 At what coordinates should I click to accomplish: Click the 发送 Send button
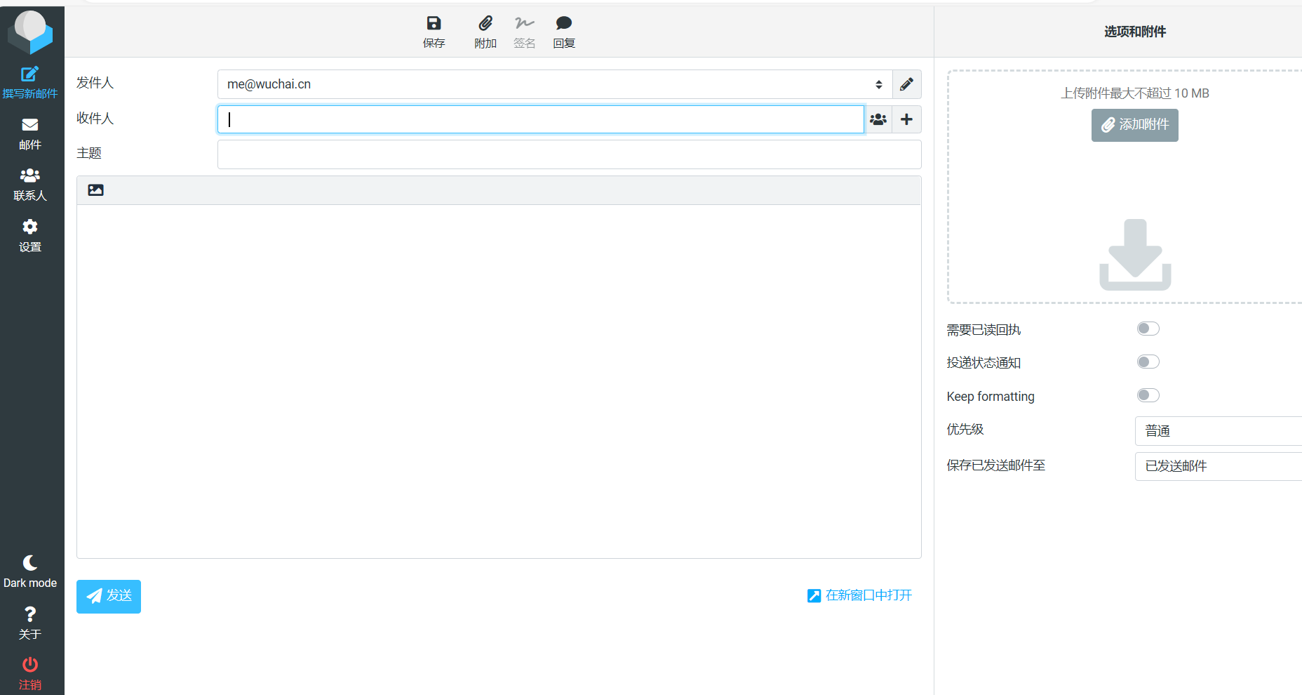[109, 596]
